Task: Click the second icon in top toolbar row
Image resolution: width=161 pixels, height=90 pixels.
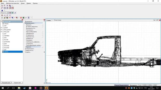Action: pyautogui.click(x=5, y=5)
